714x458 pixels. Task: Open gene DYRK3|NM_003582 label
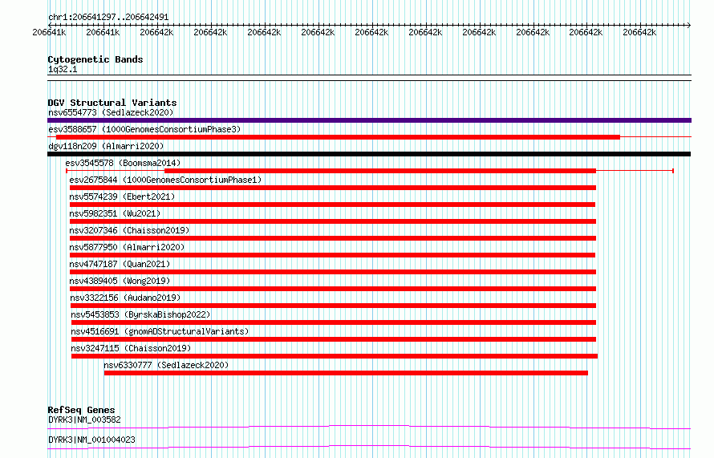tap(85, 419)
